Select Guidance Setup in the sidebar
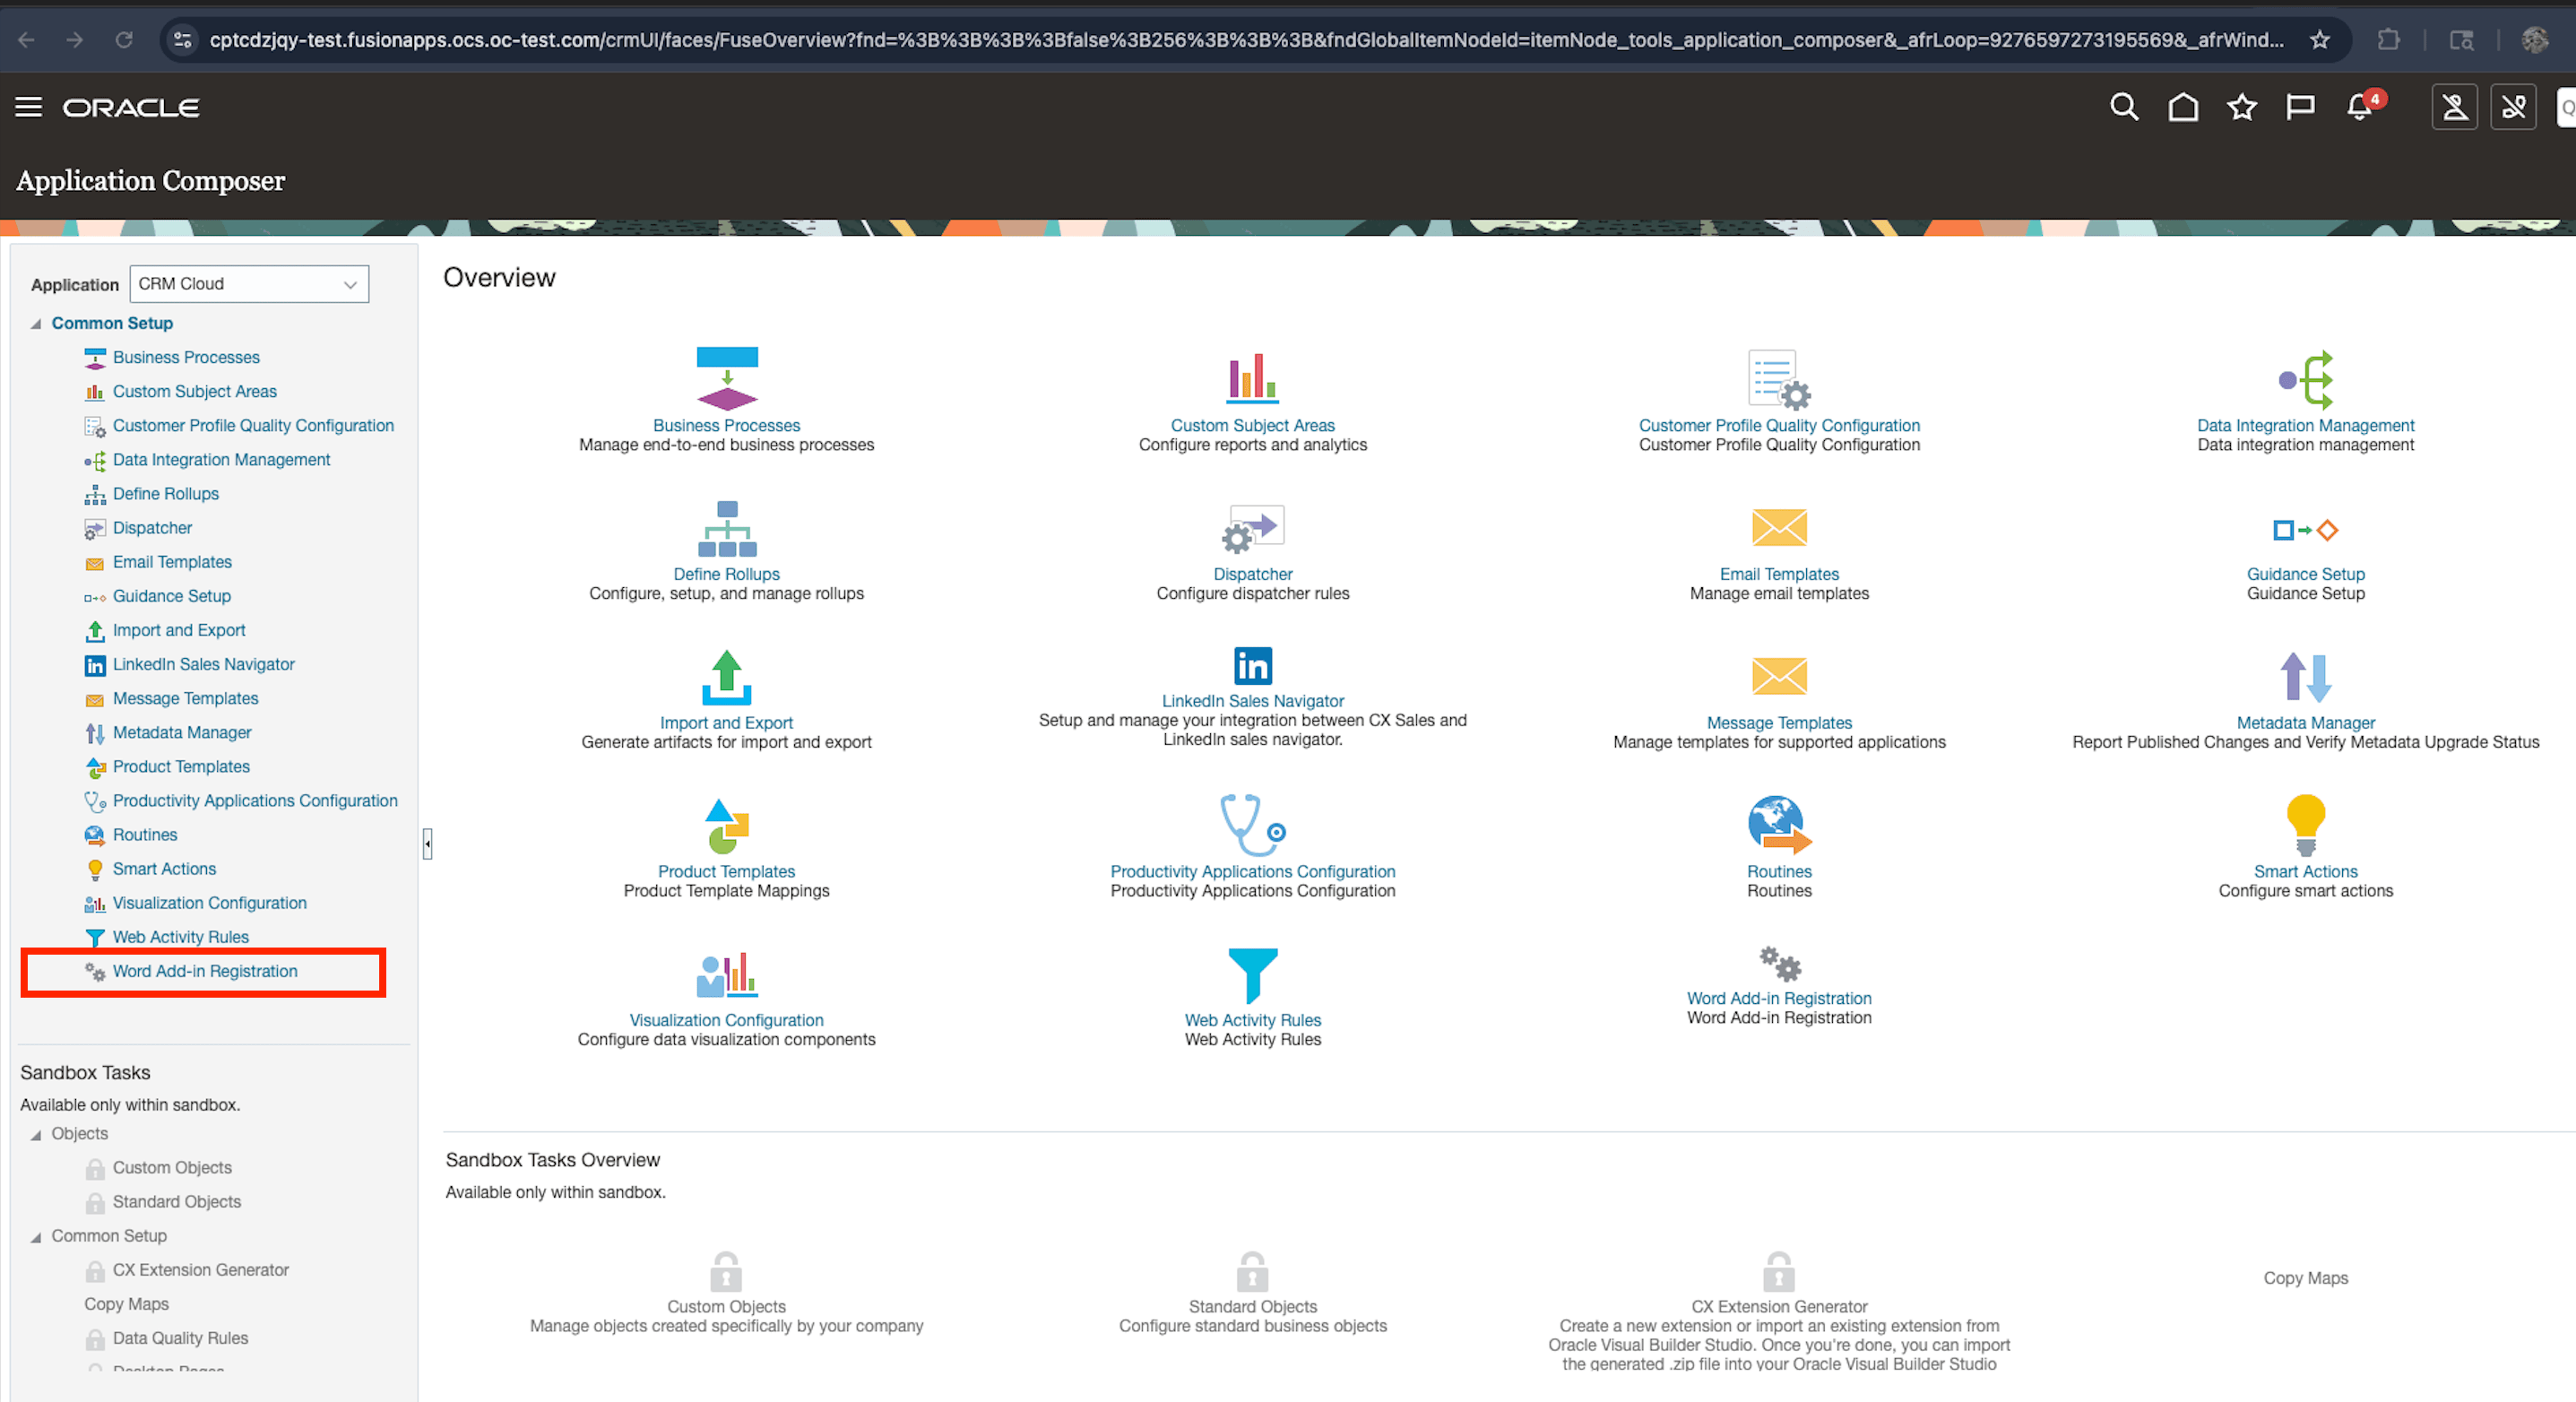 click(171, 596)
